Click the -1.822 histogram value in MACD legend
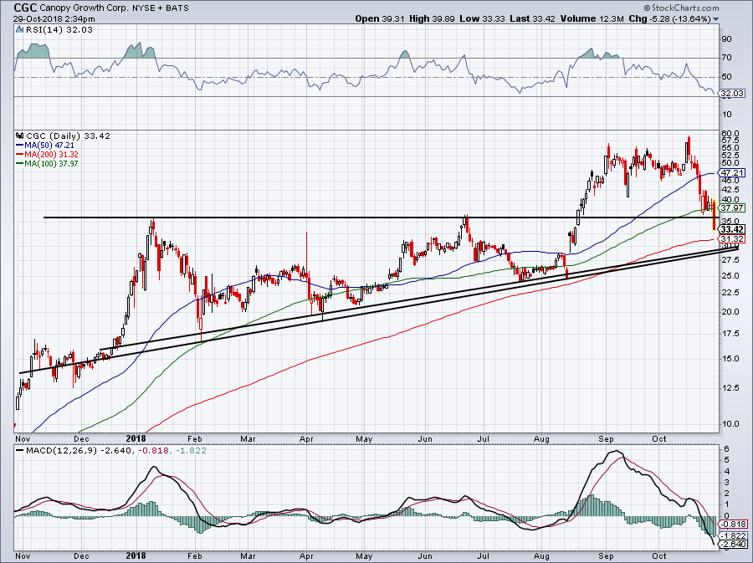Screen dimensions: 753x563 (190, 451)
